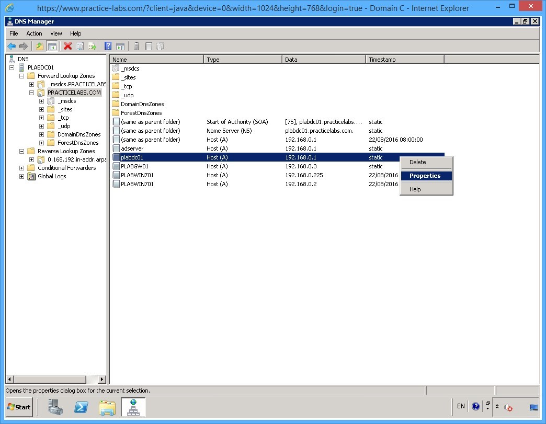Open the Start button
This screenshot has height=424, width=546.
(x=19, y=407)
